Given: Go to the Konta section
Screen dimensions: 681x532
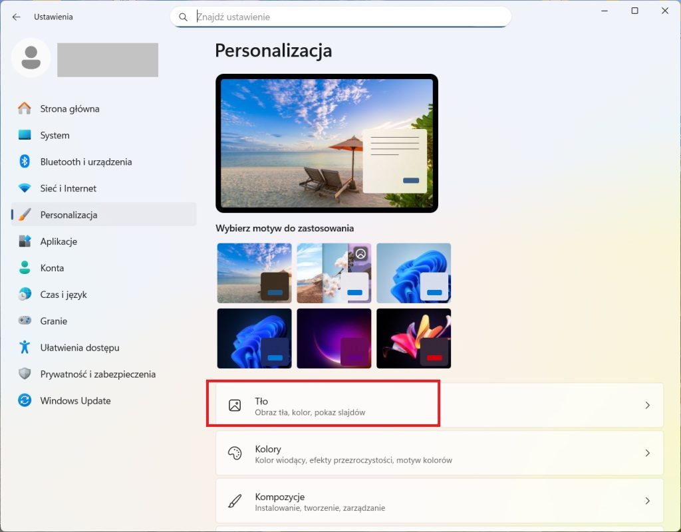Looking at the screenshot, I should pos(52,268).
